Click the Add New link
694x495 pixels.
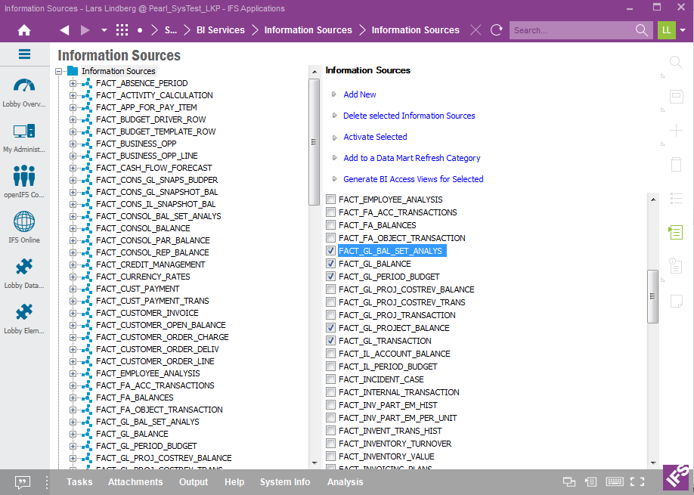[360, 94]
